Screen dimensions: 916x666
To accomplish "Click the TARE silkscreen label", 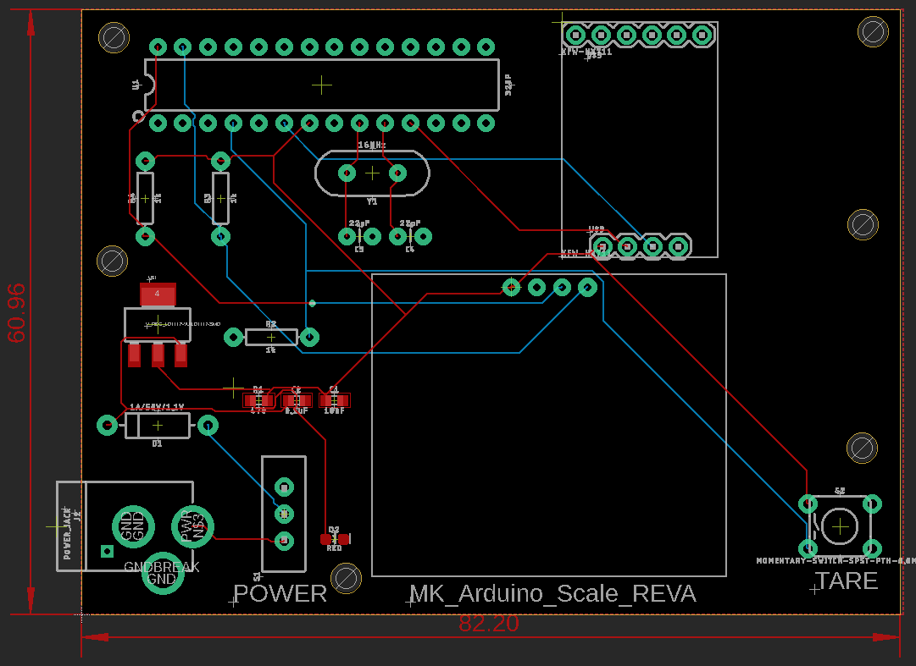I will click(x=847, y=581).
